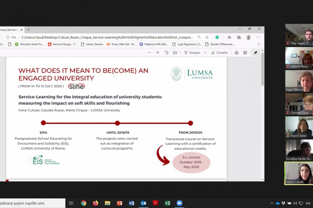The width and height of the screenshot is (313, 208).
Task: Click the slide title WHAT DOES IT MEAN
Action: click(x=83, y=74)
